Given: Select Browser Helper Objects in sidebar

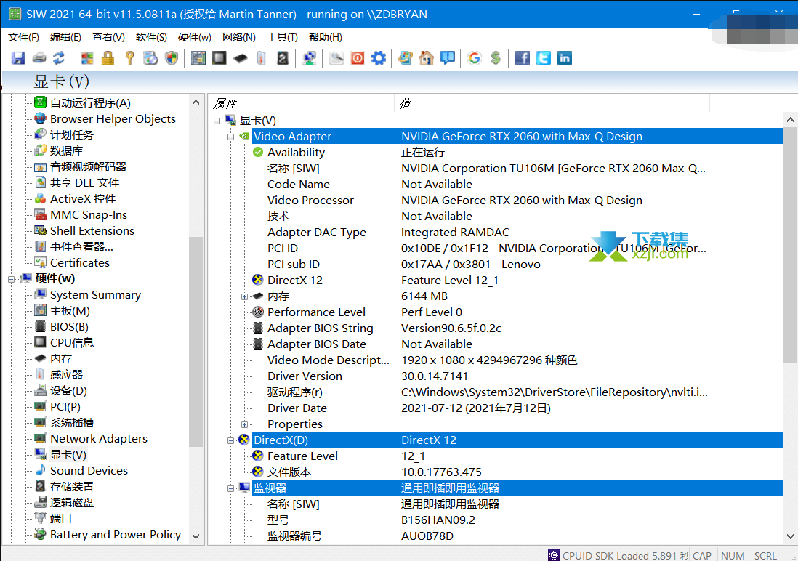Looking at the screenshot, I should tap(113, 119).
